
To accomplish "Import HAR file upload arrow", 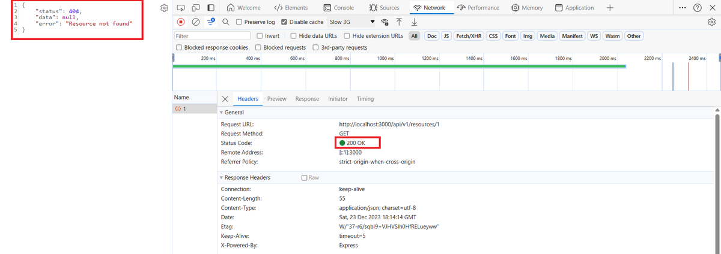I will 400,22.
